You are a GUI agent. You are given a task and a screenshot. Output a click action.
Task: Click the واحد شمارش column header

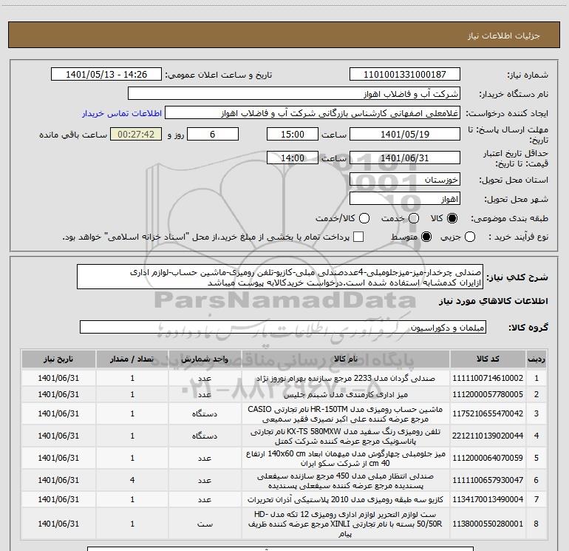pyautogui.click(x=205, y=359)
